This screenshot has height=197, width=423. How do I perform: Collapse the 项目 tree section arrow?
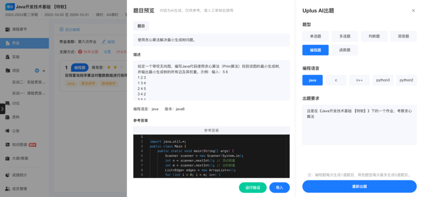(44, 70)
